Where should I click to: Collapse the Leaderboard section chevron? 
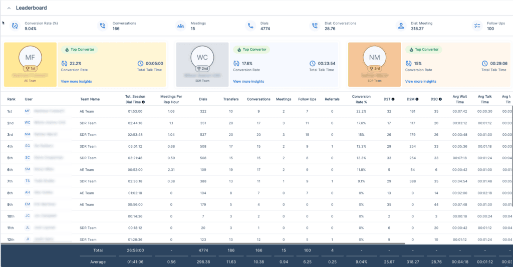pyautogui.click(x=9, y=8)
